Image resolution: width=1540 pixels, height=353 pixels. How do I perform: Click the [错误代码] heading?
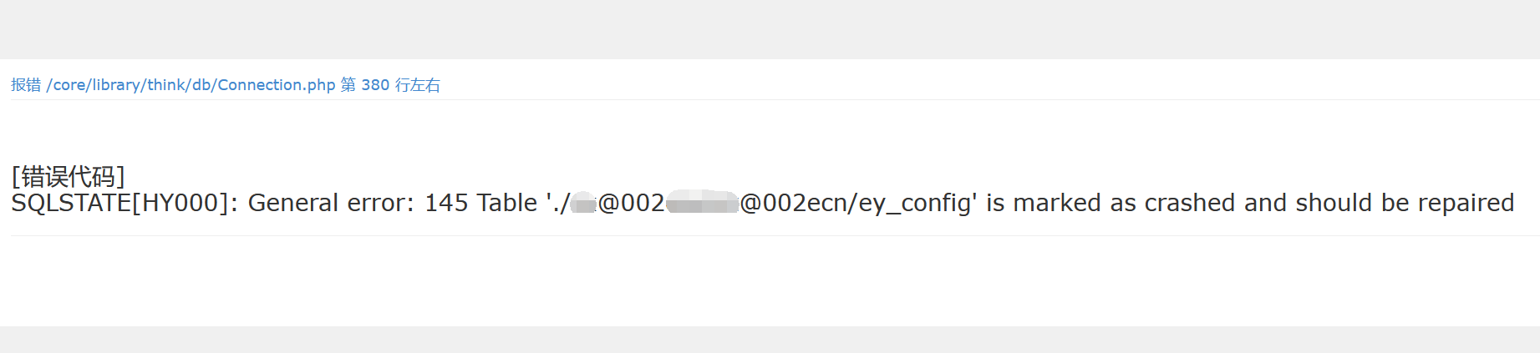click(x=68, y=176)
